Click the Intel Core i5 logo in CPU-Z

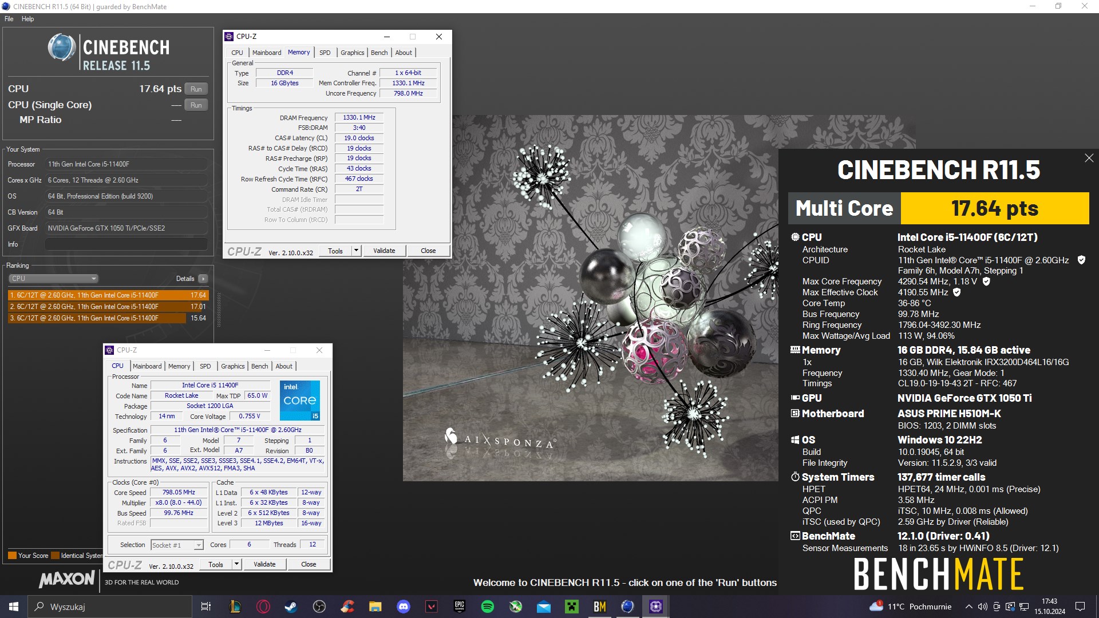click(x=300, y=400)
